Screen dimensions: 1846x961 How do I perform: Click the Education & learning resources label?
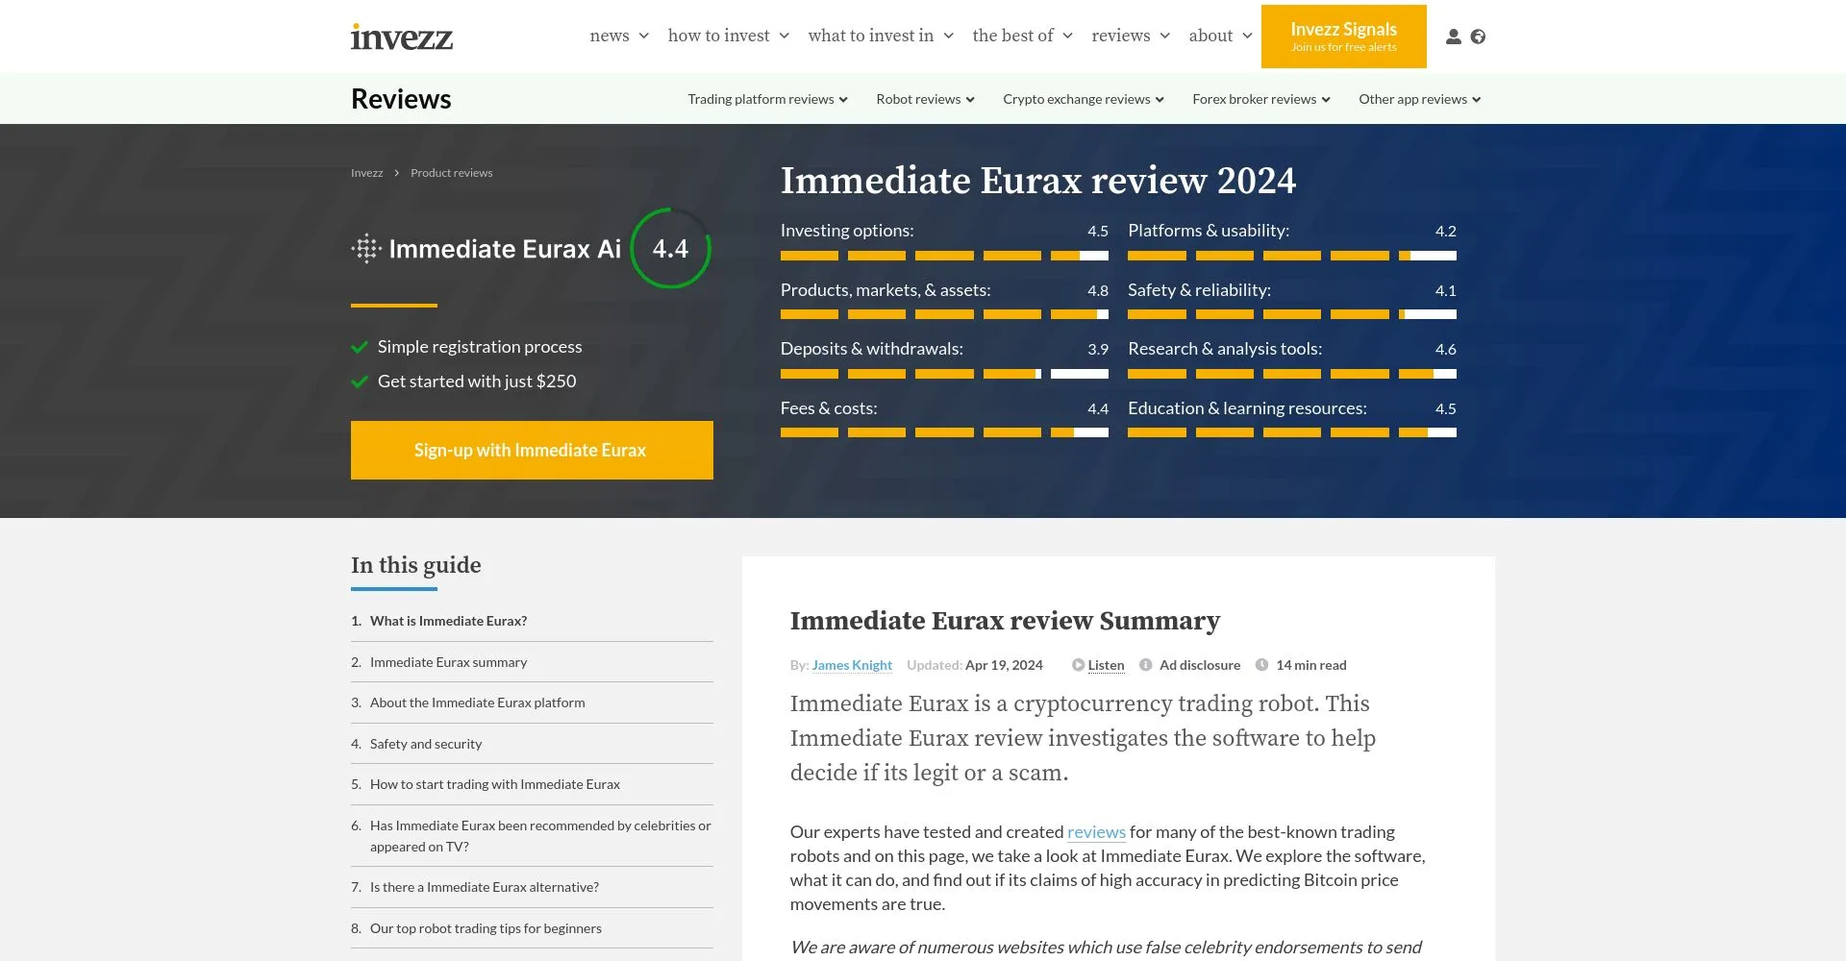tap(1247, 408)
